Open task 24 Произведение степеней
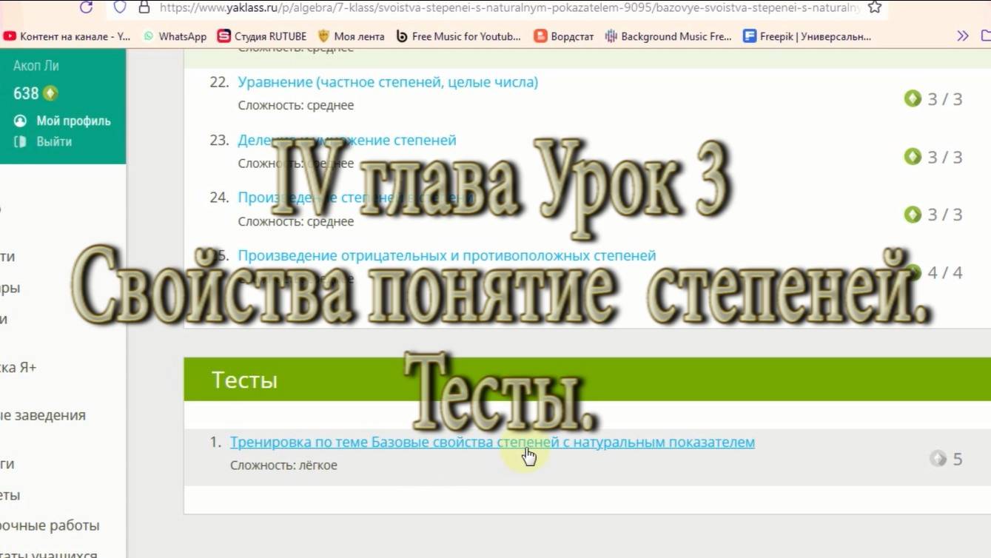 pyautogui.click(x=355, y=198)
